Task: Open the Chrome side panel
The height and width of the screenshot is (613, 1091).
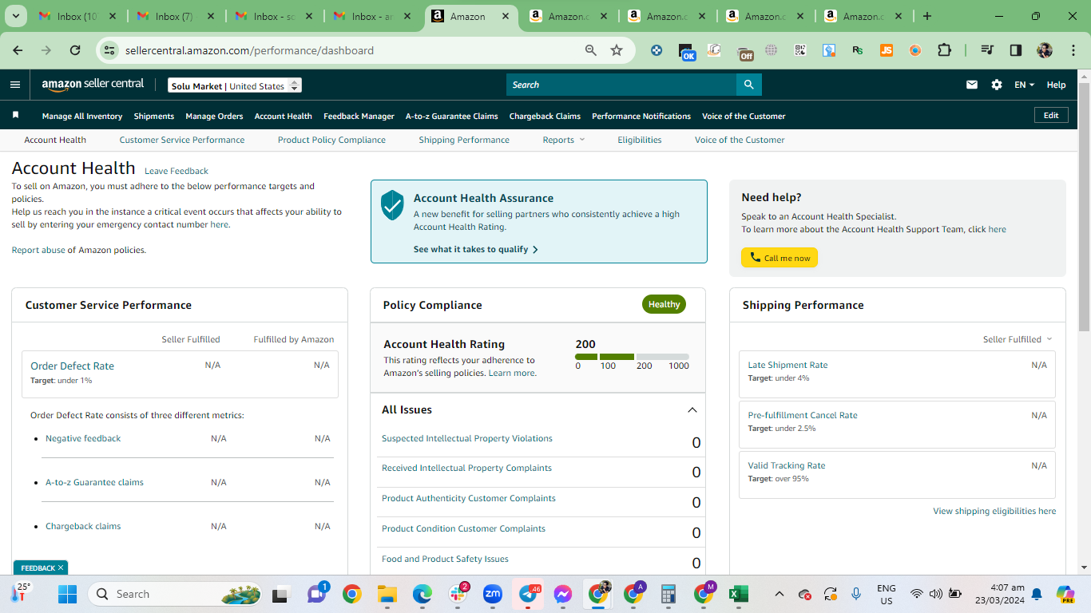Action: [x=1016, y=50]
